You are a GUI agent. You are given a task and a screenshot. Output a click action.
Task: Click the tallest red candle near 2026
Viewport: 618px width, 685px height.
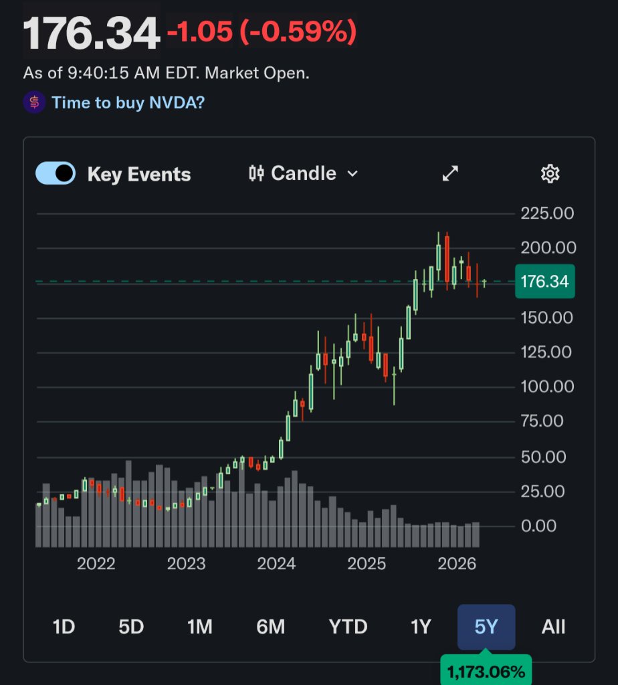[446, 259]
